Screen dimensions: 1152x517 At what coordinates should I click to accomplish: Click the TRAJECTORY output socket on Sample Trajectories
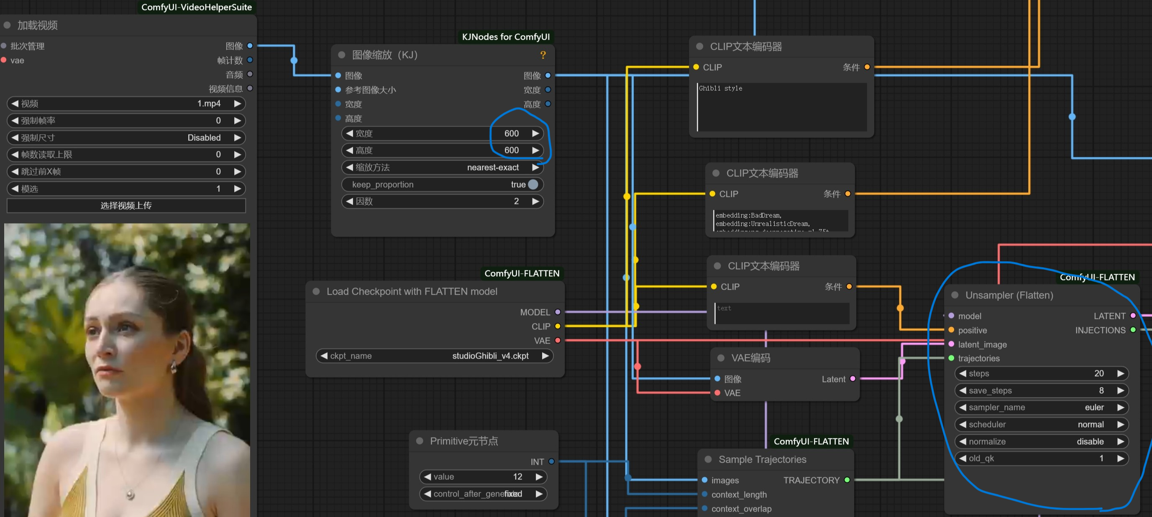847,480
